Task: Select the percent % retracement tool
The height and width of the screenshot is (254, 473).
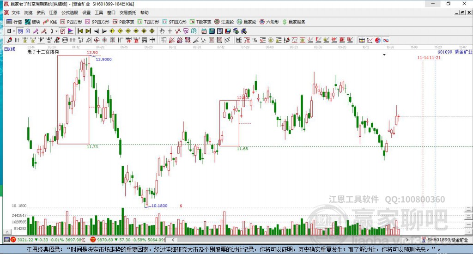Action: [x=255, y=40]
